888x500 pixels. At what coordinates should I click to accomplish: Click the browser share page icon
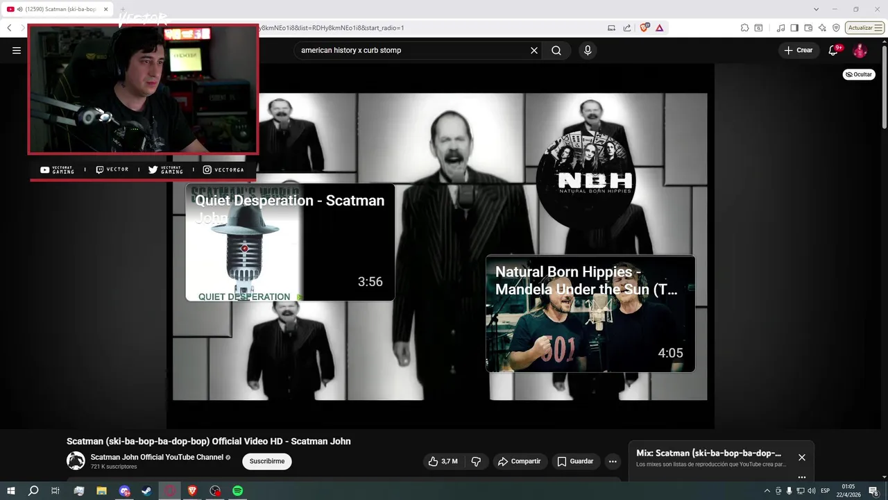(627, 28)
